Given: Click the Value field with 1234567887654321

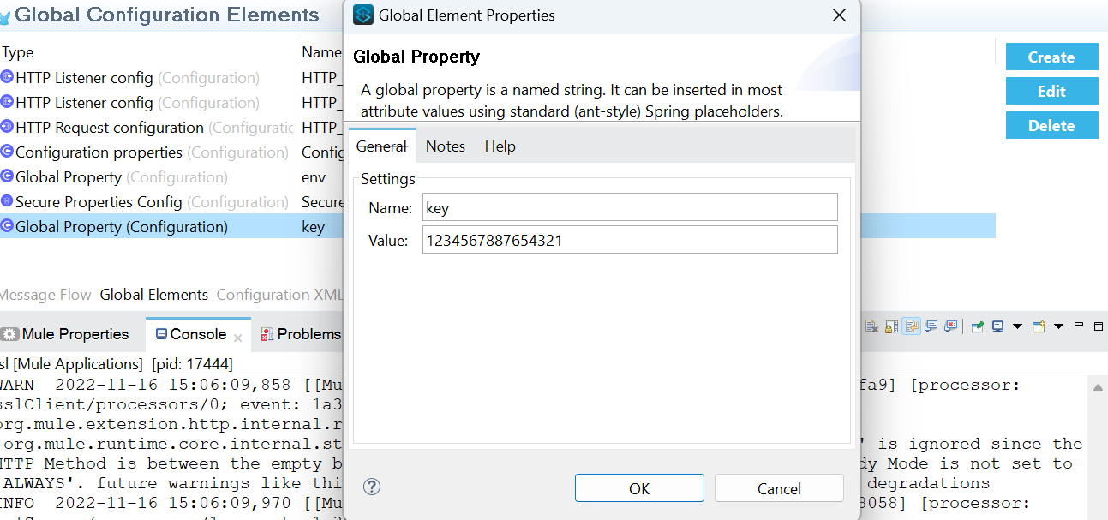Looking at the screenshot, I should 629,240.
